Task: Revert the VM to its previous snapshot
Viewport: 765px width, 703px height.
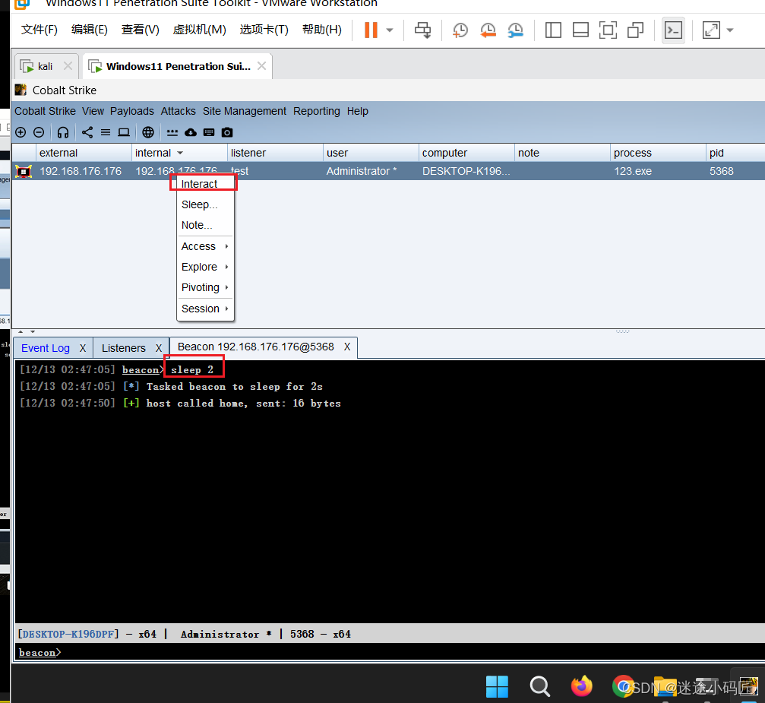Action: pos(488,30)
